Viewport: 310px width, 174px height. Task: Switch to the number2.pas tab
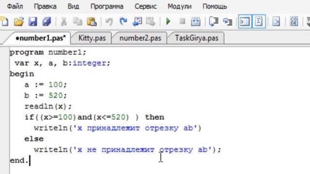click(x=140, y=38)
